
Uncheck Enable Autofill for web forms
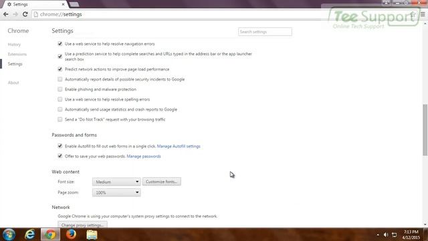[60, 146]
